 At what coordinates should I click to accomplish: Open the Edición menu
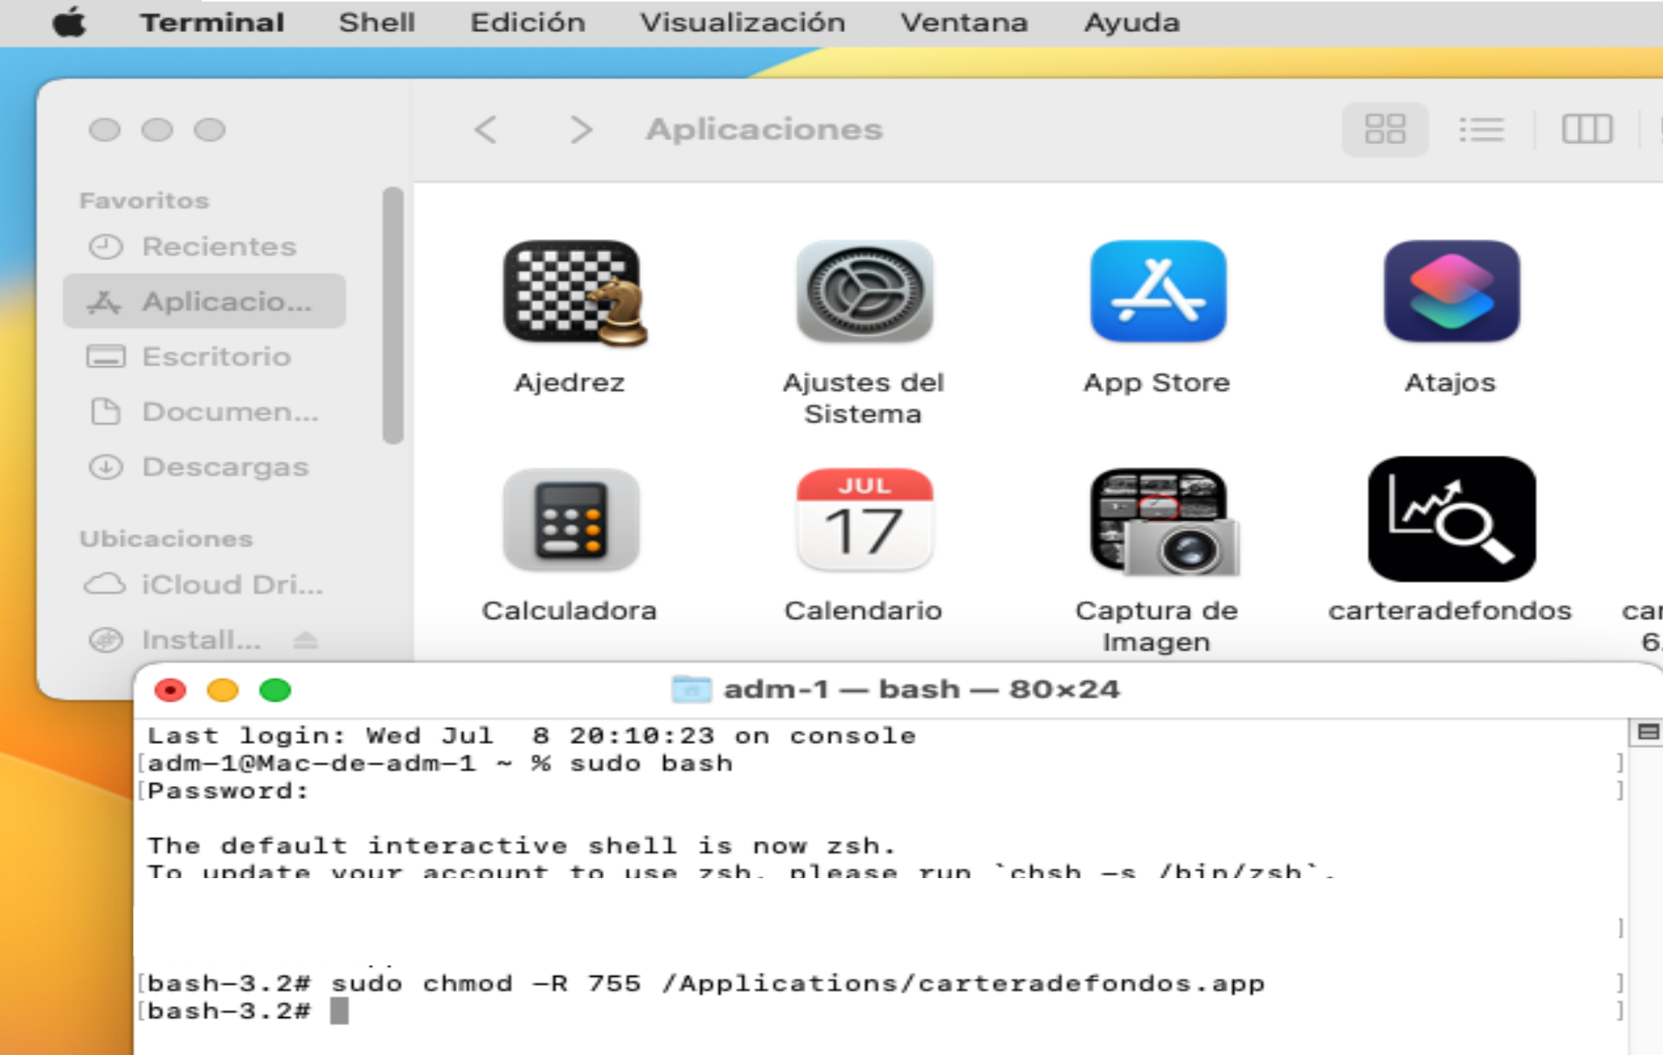528,22
